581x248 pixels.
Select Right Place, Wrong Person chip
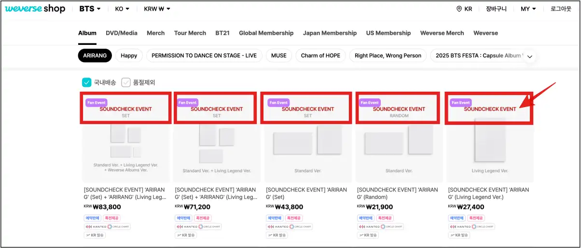pyautogui.click(x=388, y=55)
